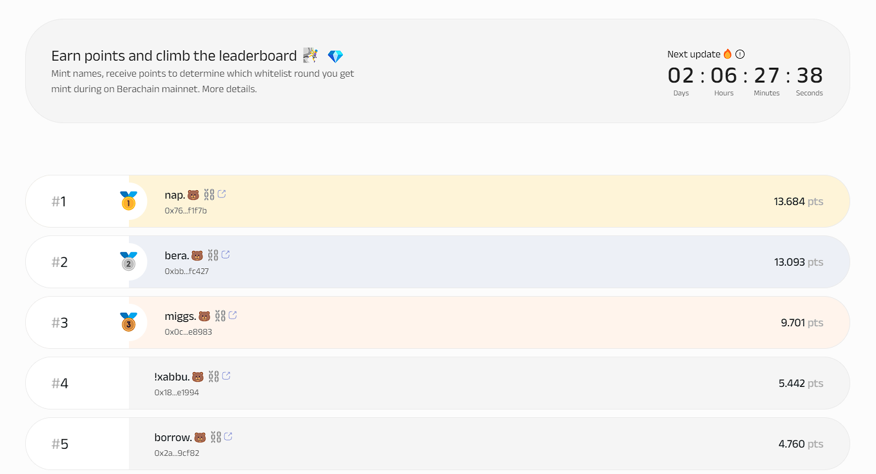Click the chain icon next to miggs
876x474 pixels.
(x=220, y=315)
